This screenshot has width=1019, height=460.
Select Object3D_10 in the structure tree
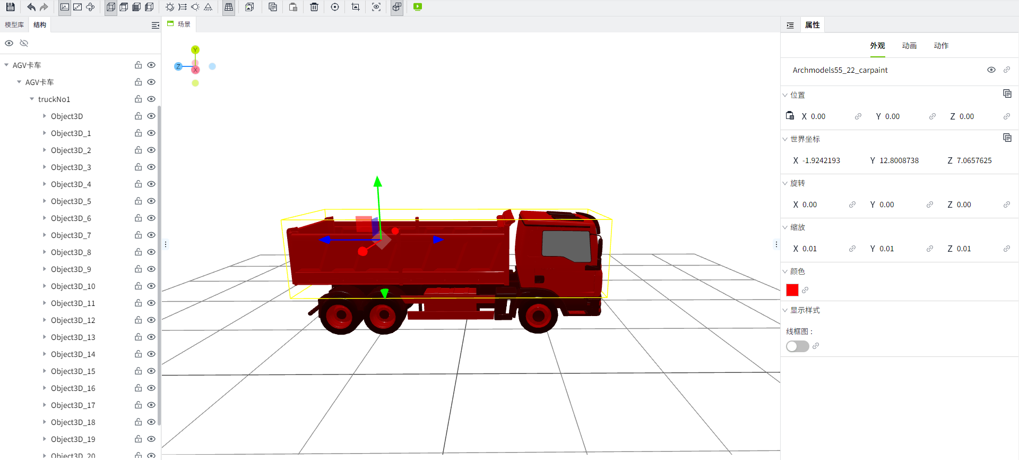click(x=73, y=286)
